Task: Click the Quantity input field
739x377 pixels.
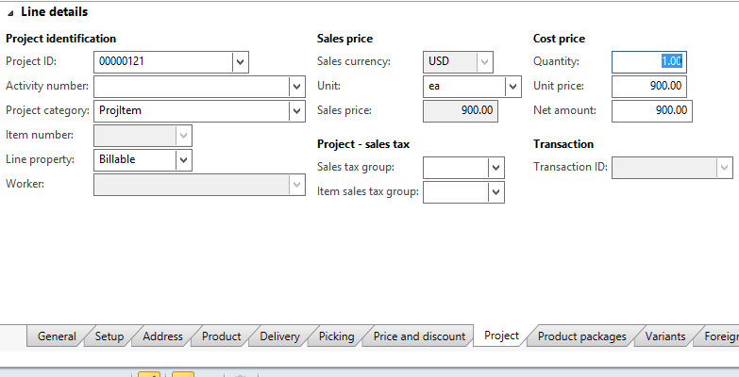Action: coord(647,62)
